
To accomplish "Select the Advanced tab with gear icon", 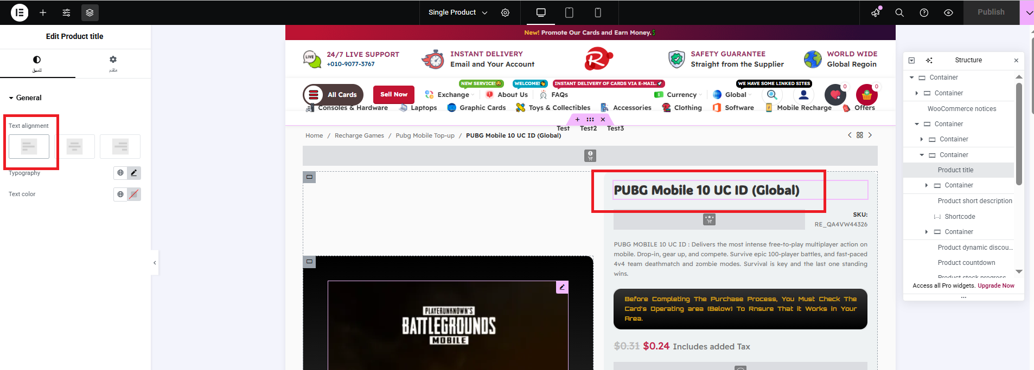I will pos(113,63).
